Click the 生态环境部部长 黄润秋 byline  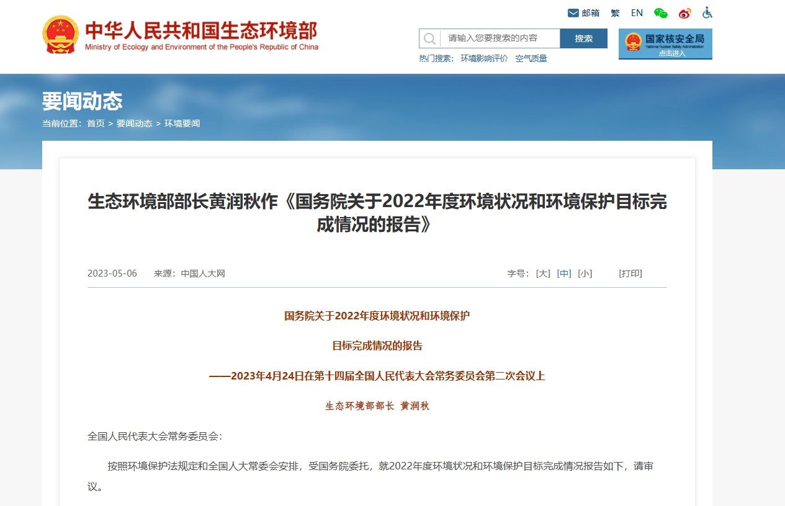(x=377, y=406)
